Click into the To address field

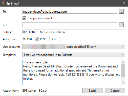coord(70,11)
